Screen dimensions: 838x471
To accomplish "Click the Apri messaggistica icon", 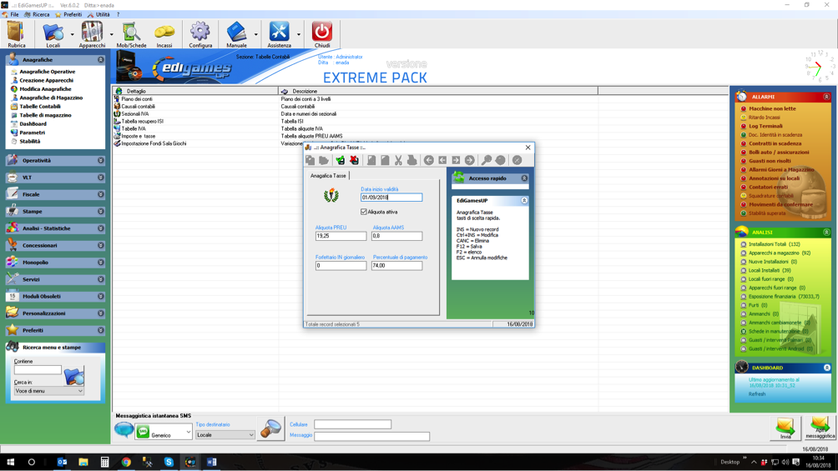I will tap(820, 428).
